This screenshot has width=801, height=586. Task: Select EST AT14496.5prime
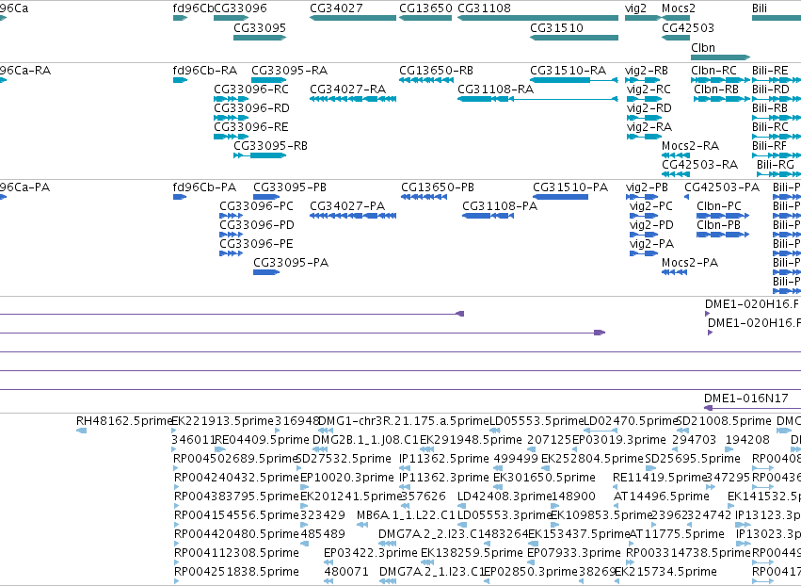pyautogui.click(x=618, y=506)
